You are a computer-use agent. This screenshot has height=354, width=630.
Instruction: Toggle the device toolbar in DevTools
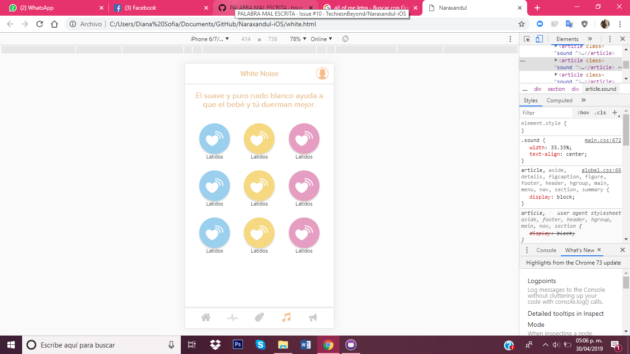[539, 39]
